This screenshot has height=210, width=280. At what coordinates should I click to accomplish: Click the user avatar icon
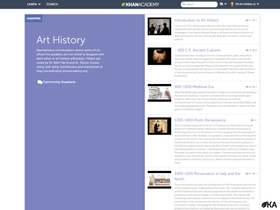click(232, 4)
